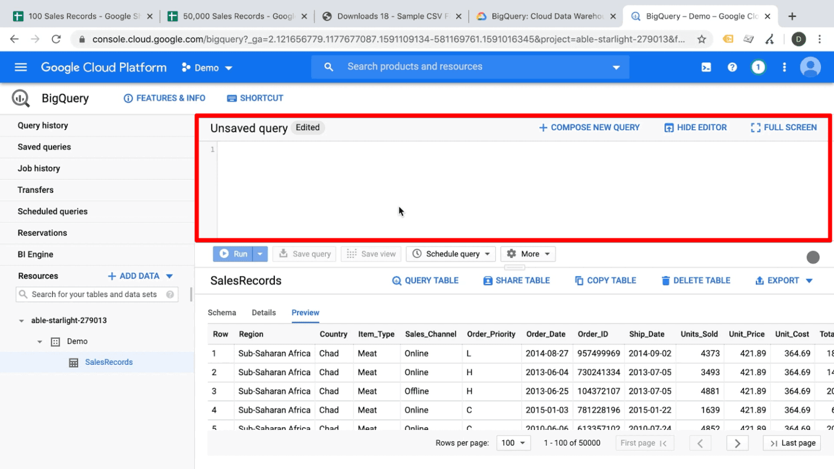
Task: Copy the SalesRecords table
Action: [604, 280]
